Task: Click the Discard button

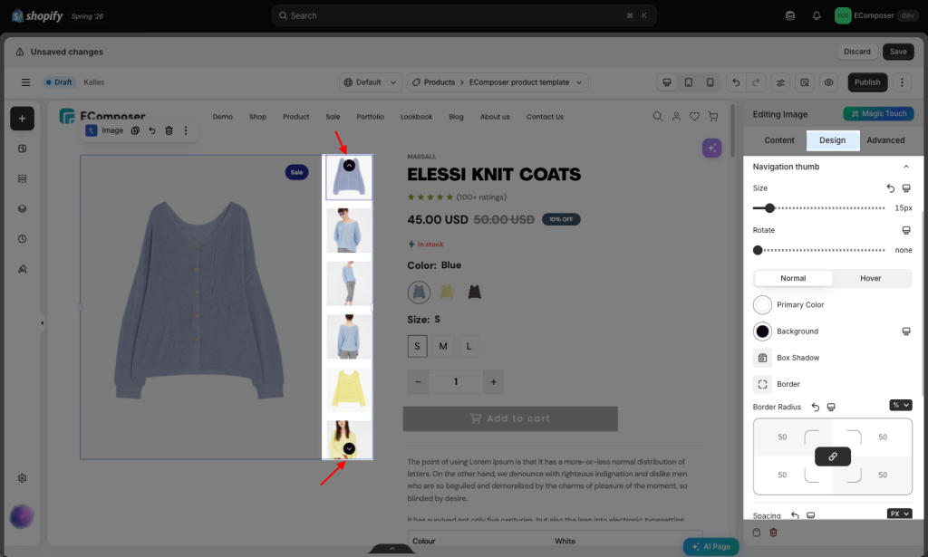Action: coord(857,52)
